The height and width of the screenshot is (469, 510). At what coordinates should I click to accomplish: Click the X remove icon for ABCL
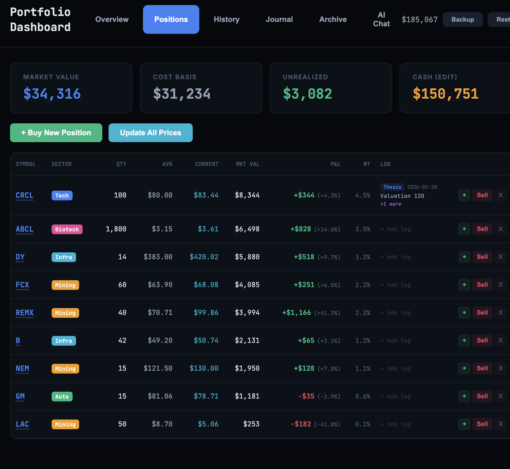[x=500, y=229]
